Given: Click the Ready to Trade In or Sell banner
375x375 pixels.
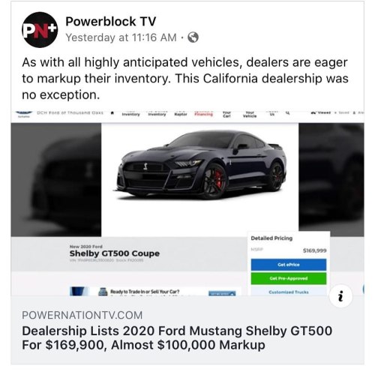Looking at the screenshot, I should coord(155,292).
